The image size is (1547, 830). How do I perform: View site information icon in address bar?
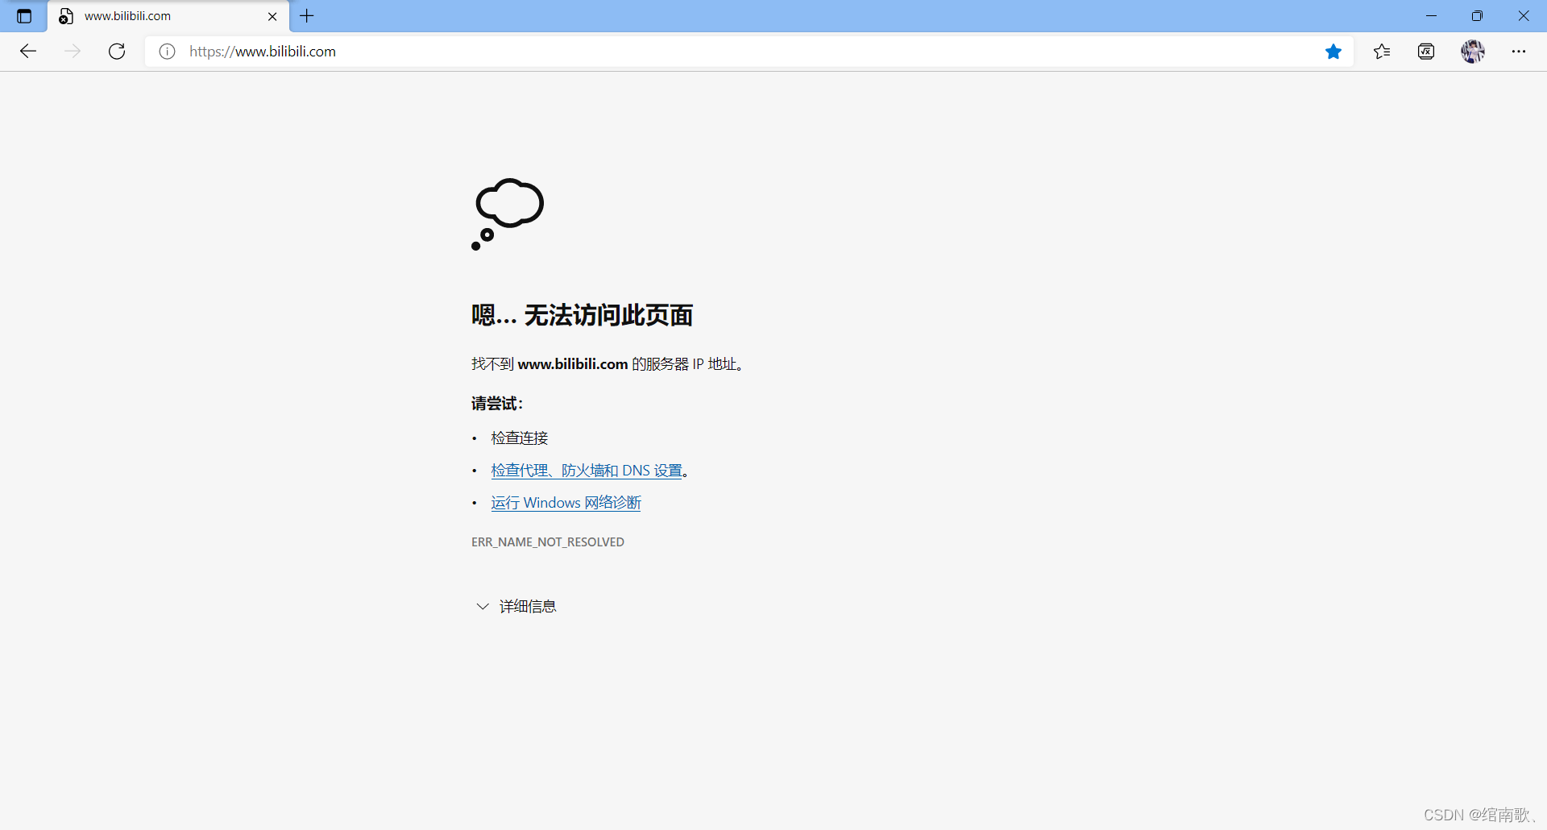click(x=167, y=52)
